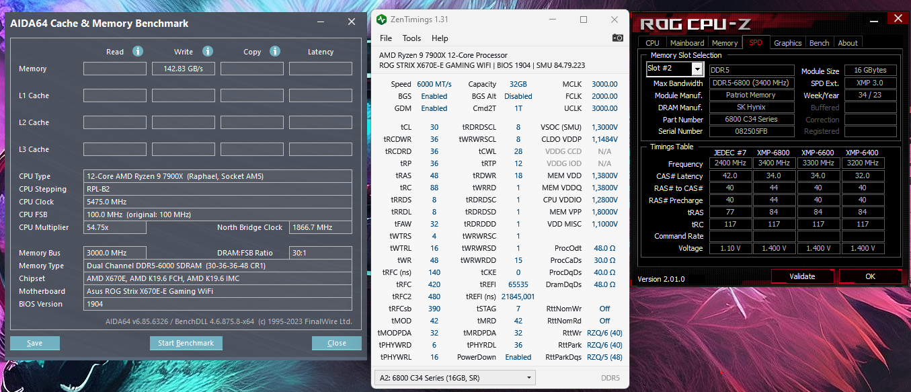
Task: Click the Serial Number 082505FB field
Action: (x=752, y=132)
